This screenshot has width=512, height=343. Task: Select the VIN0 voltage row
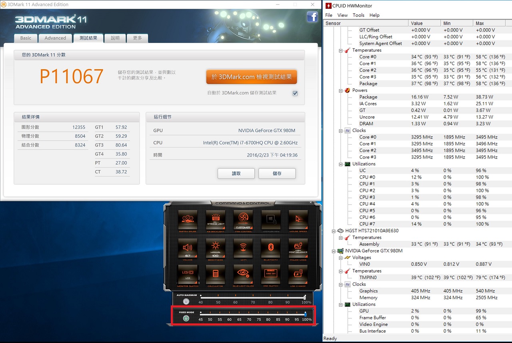point(417,264)
